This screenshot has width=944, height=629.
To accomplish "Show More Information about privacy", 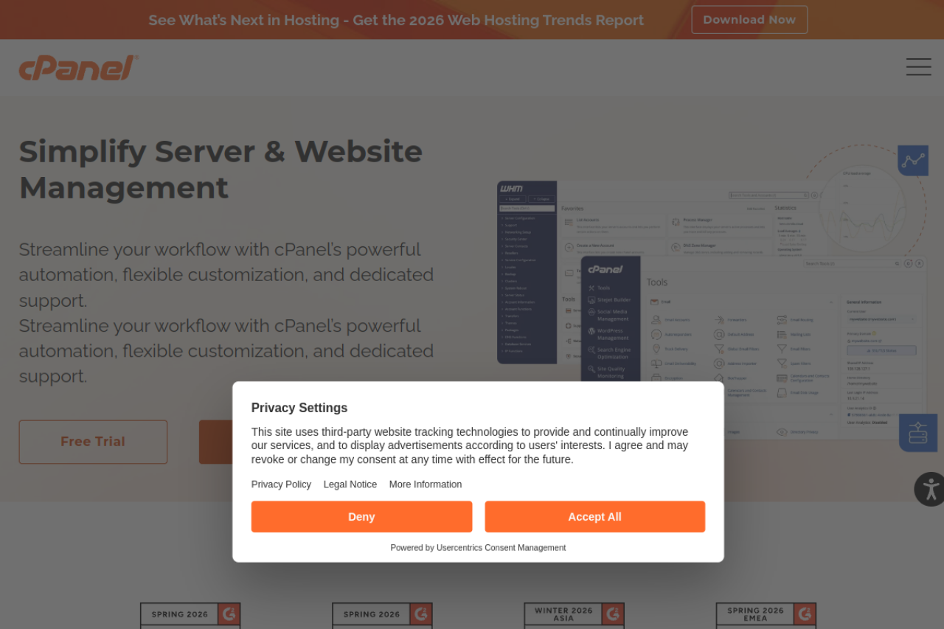I will pyautogui.click(x=426, y=484).
